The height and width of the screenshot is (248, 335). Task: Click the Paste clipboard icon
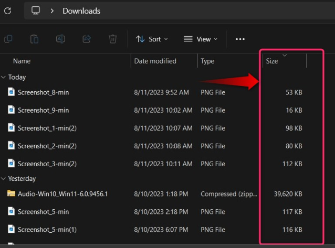34,39
